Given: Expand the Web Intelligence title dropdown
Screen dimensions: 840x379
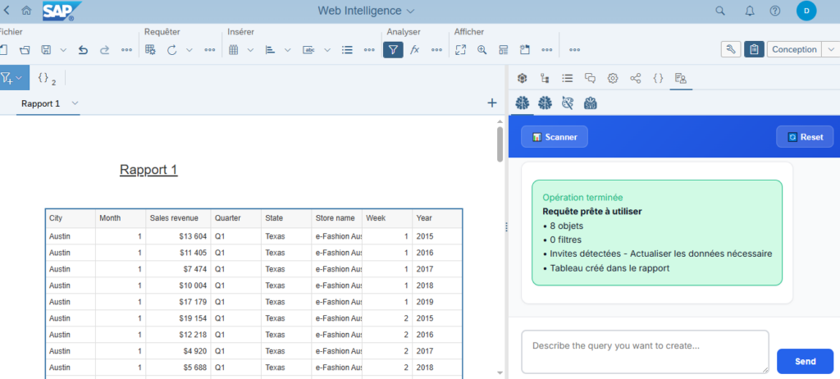Looking at the screenshot, I should [411, 11].
